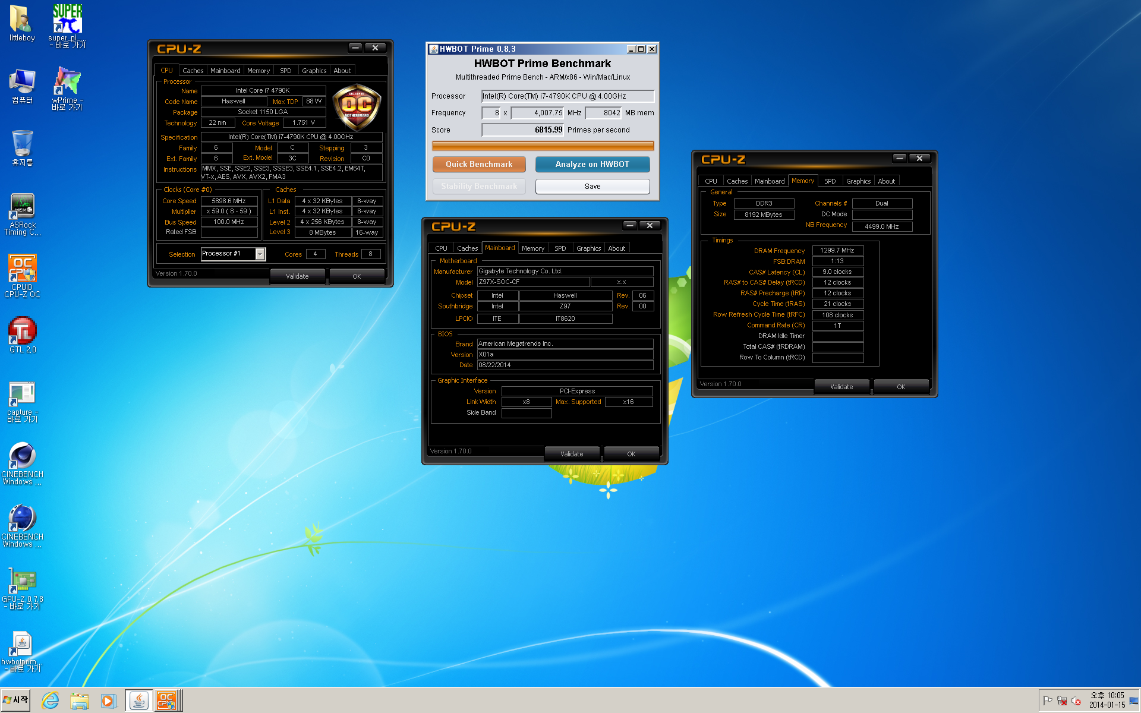Image resolution: width=1141 pixels, height=713 pixels.
Task: Switch to CPU-Z OC taskbar item
Action: click(x=166, y=701)
